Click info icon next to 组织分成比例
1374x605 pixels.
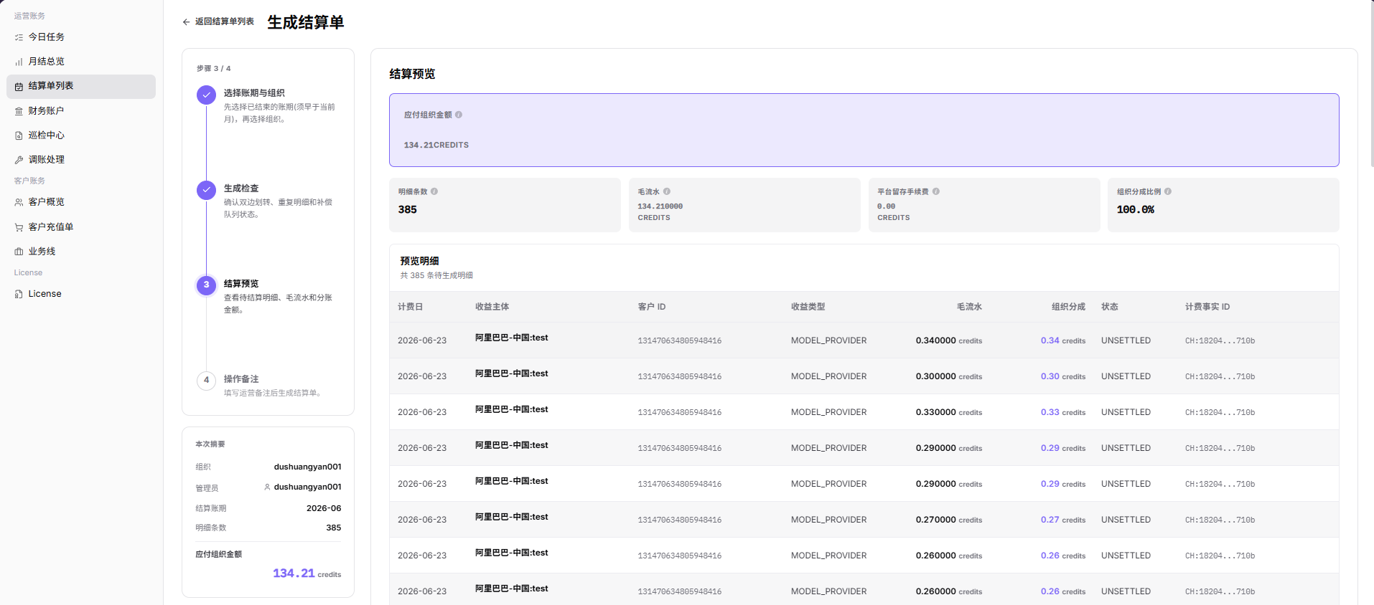(x=1168, y=191)
